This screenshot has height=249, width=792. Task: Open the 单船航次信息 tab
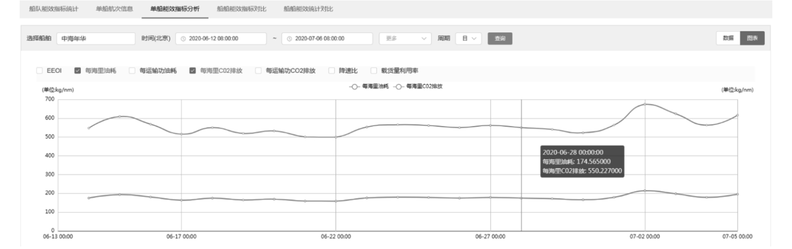(114, 9)
